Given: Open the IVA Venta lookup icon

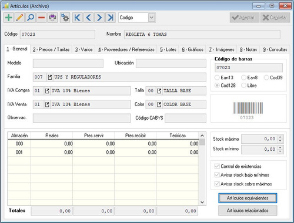Looking at the screenshot, I should click(47, 104).
